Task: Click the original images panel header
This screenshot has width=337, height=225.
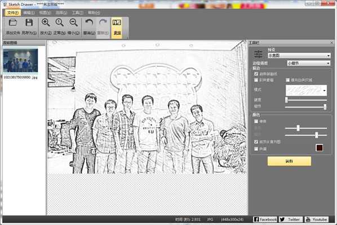Action: pos(24,43)
